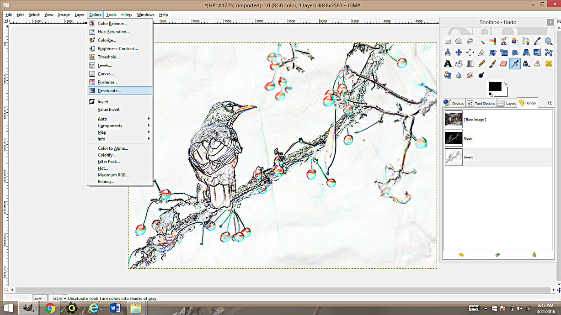This screenshot has height=315, width=561.
Task: Select the Fuzzy Select magic wand tool
Action: (x=481, y=41)
